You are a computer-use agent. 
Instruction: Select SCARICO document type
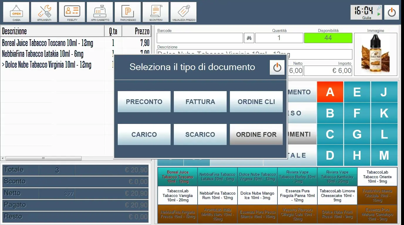[200, 134]
